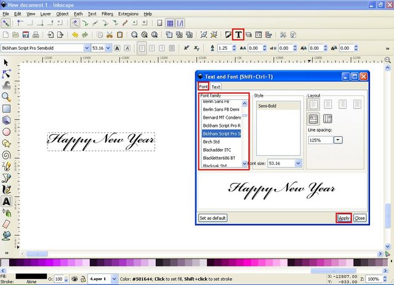Open the Path menu
394x285 pixels.
pyautogui.click(x=78, y=14)
